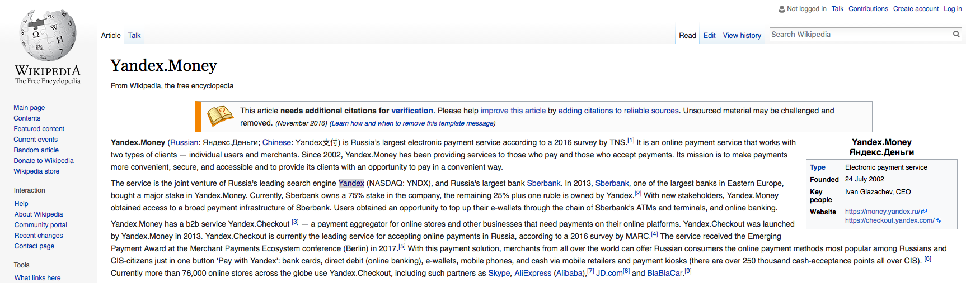This screenshot has width=966, height=283.
Task: Open https://money.yandex.ru/ website link
Action: (883, 212)
